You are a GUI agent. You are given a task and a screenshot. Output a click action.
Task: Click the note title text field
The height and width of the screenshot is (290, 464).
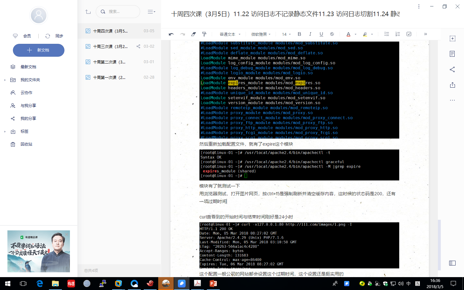tap(285, 14)
